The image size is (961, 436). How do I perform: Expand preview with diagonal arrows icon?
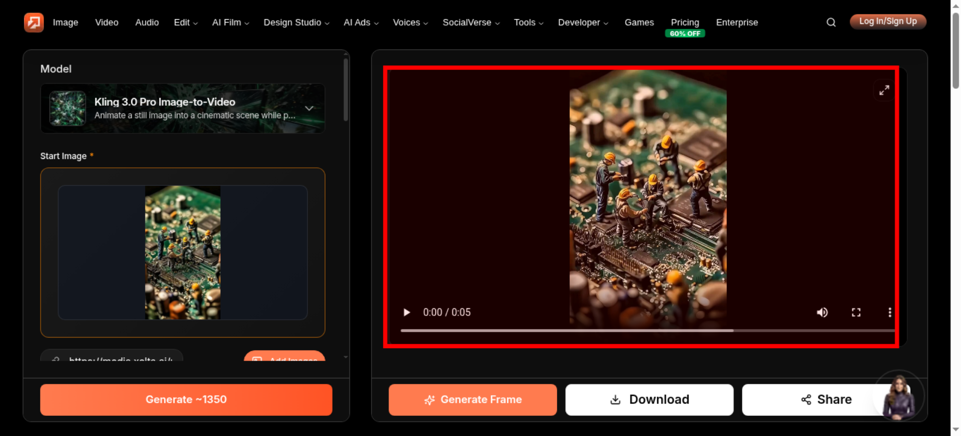884,90
